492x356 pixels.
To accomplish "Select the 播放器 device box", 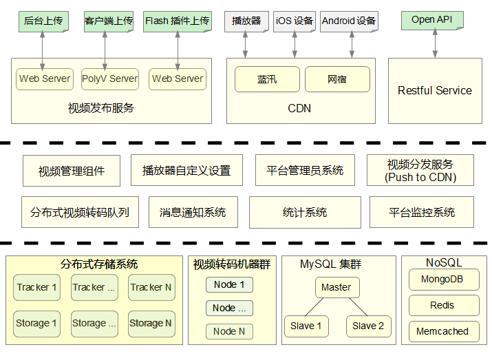I will [246, 21].
